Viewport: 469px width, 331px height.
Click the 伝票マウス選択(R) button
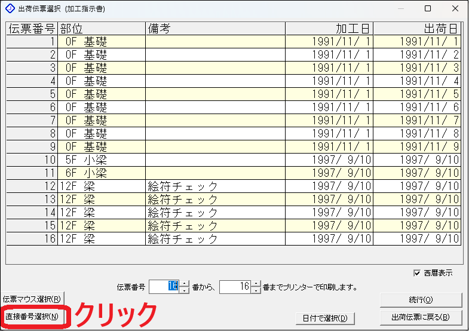[32, 299]
